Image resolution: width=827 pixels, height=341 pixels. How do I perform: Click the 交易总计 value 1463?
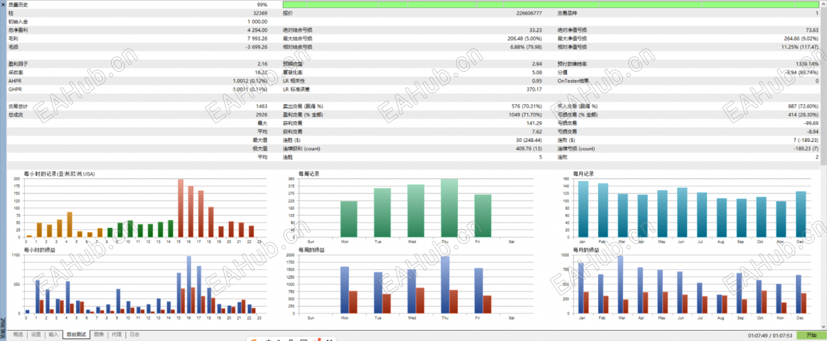point(262,106)
